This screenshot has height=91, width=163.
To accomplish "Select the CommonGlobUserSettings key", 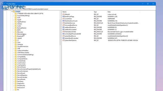I will click(x=25, y=55).
